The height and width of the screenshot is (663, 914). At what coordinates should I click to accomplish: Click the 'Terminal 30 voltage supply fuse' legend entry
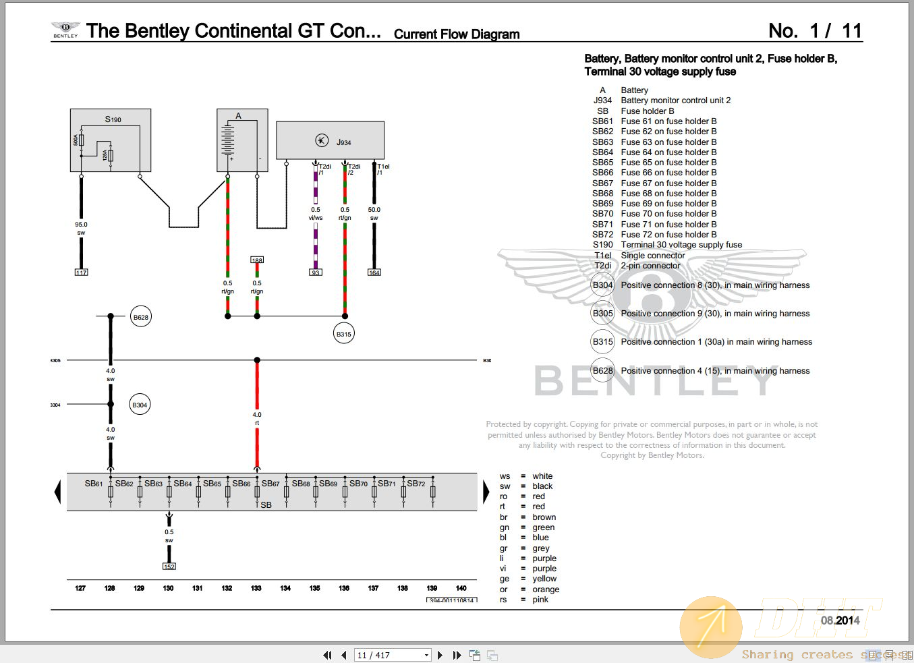coord(681,245)
